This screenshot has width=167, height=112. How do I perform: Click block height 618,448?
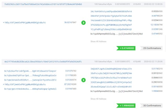coord(137,61)
